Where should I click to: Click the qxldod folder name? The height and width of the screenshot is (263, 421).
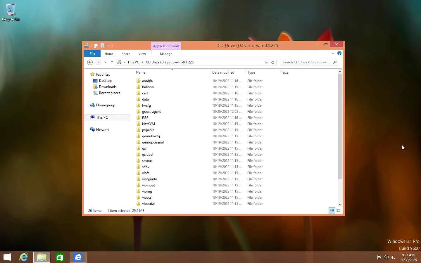click(147, 155)
